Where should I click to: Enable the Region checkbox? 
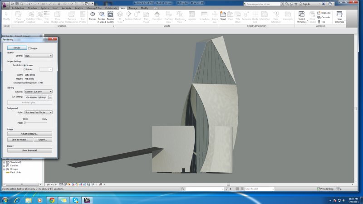pyautogui.click(x=29, y=48)
